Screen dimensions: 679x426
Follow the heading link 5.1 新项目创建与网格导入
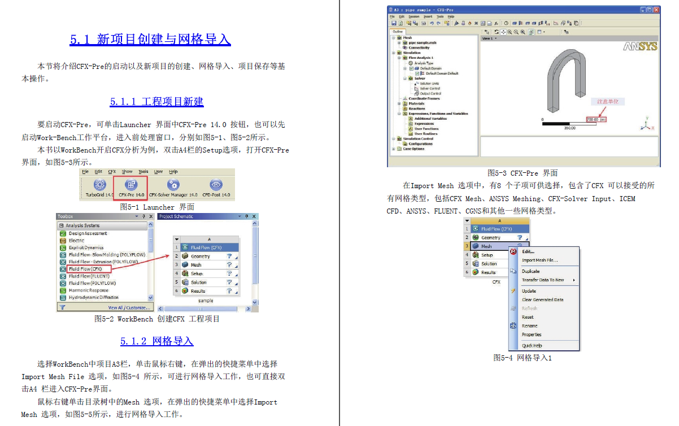(x=150, y=40)
